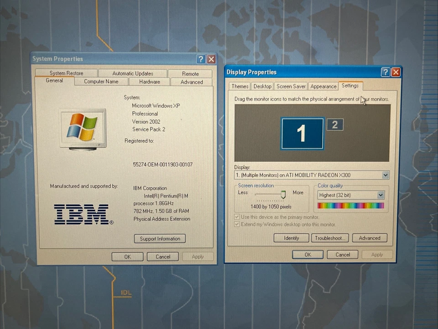Open the Hardware tab
Screen dimensions: 438x329
149,82
